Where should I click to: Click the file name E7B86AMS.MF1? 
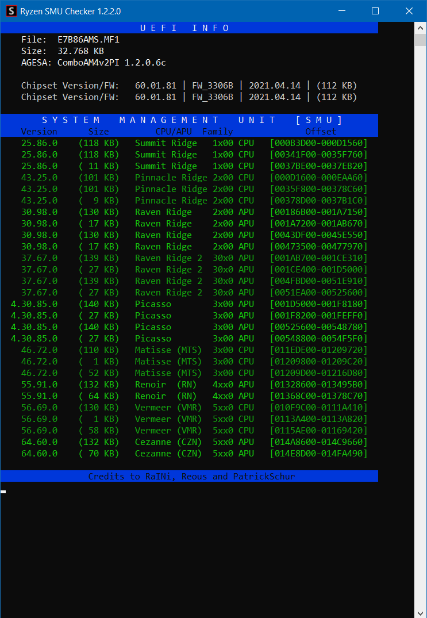(x=89, y=40)
